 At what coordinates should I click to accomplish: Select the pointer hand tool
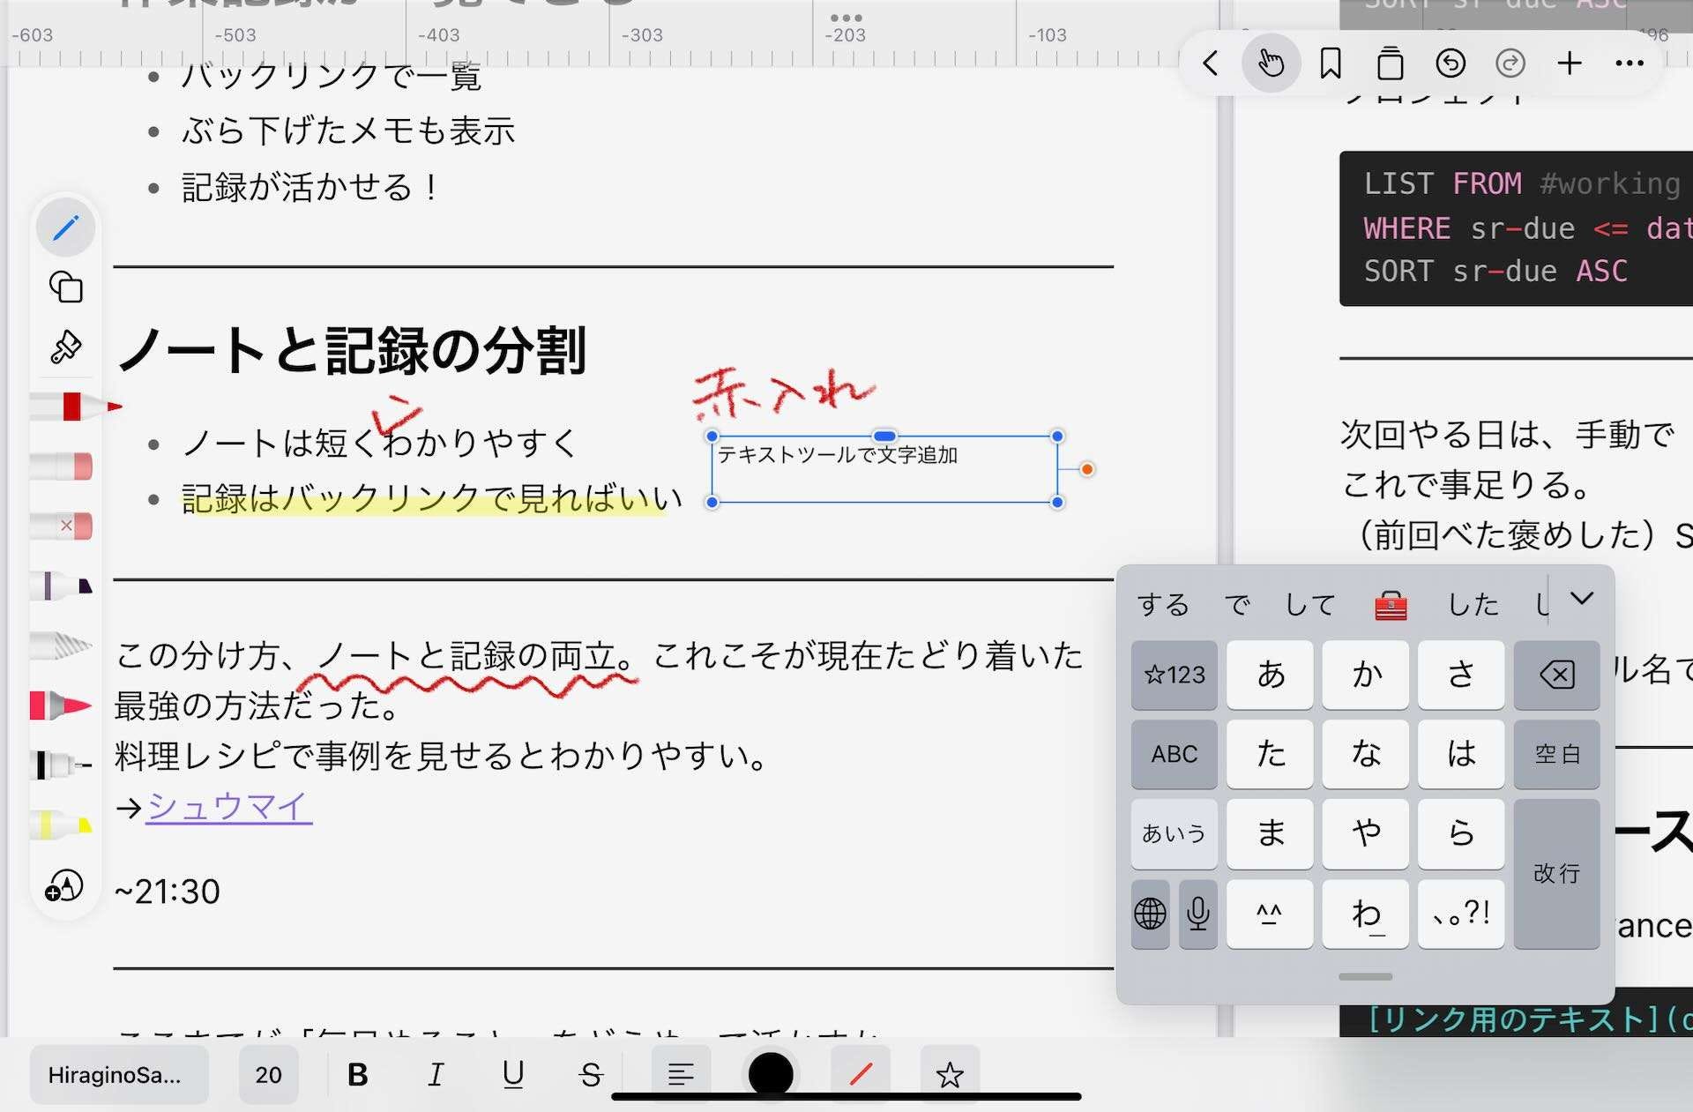(1271, 63)
